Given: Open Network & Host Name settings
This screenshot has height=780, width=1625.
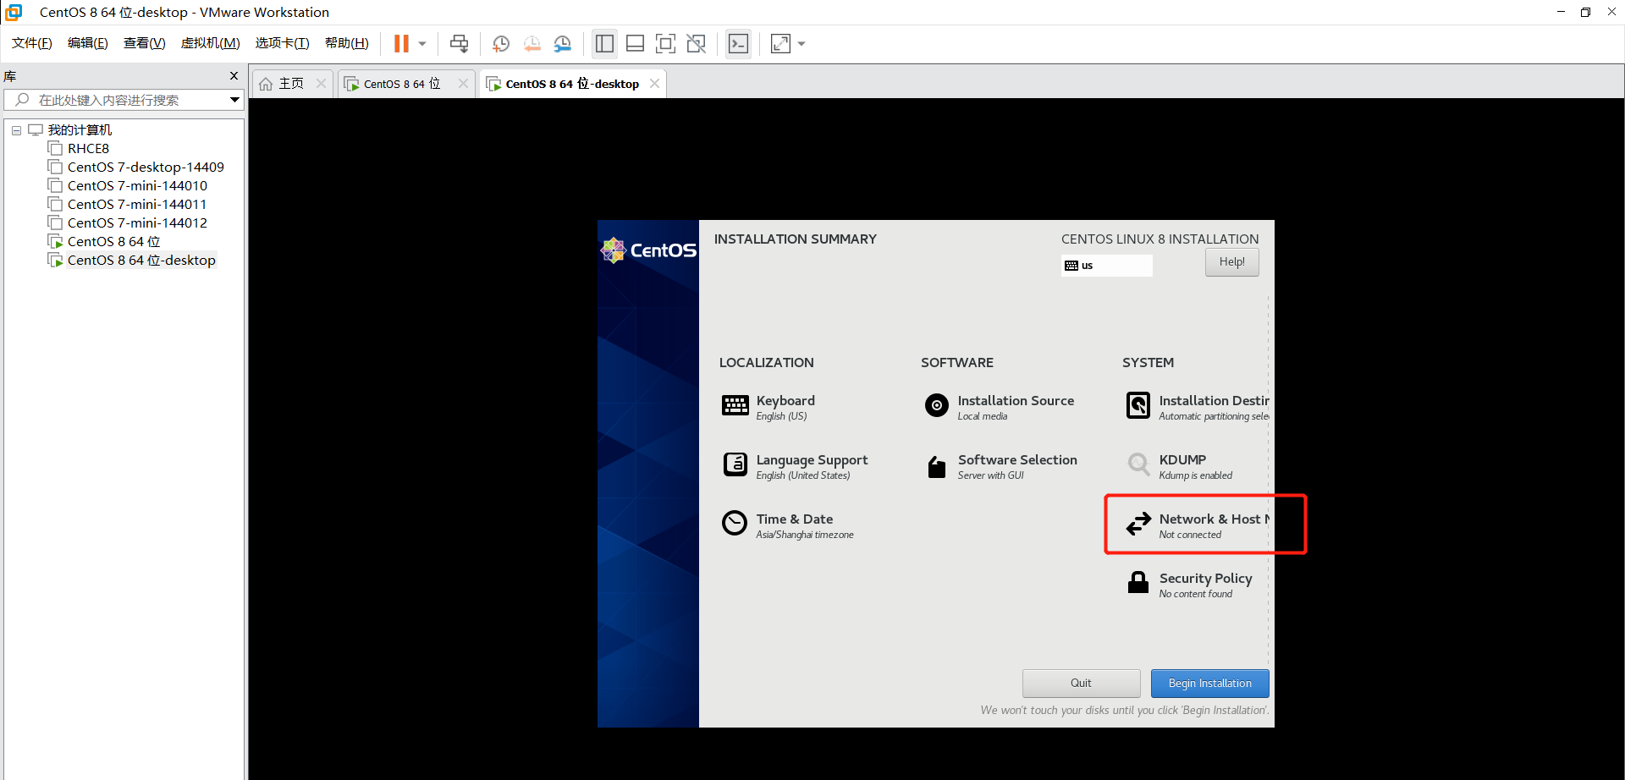Looking at the screenshot, I should click(x=1214, y=525).
